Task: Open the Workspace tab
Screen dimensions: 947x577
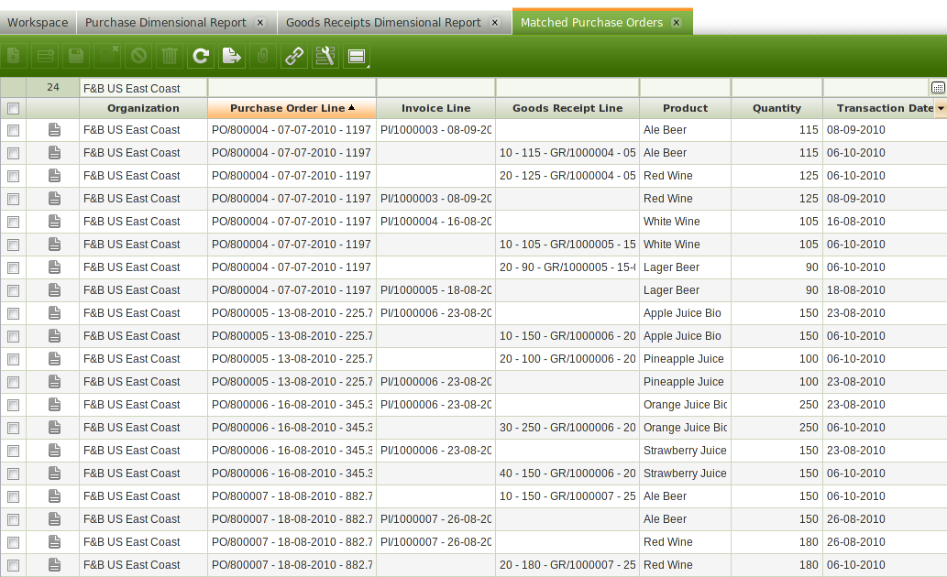Action: [38, 22]
